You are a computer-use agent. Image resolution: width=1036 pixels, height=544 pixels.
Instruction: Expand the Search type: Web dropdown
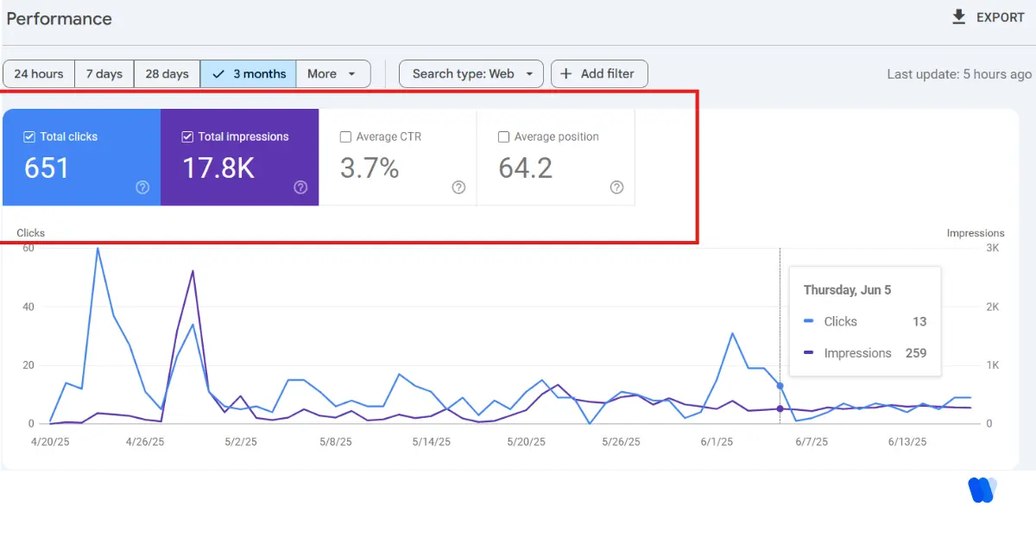(471, 74)
